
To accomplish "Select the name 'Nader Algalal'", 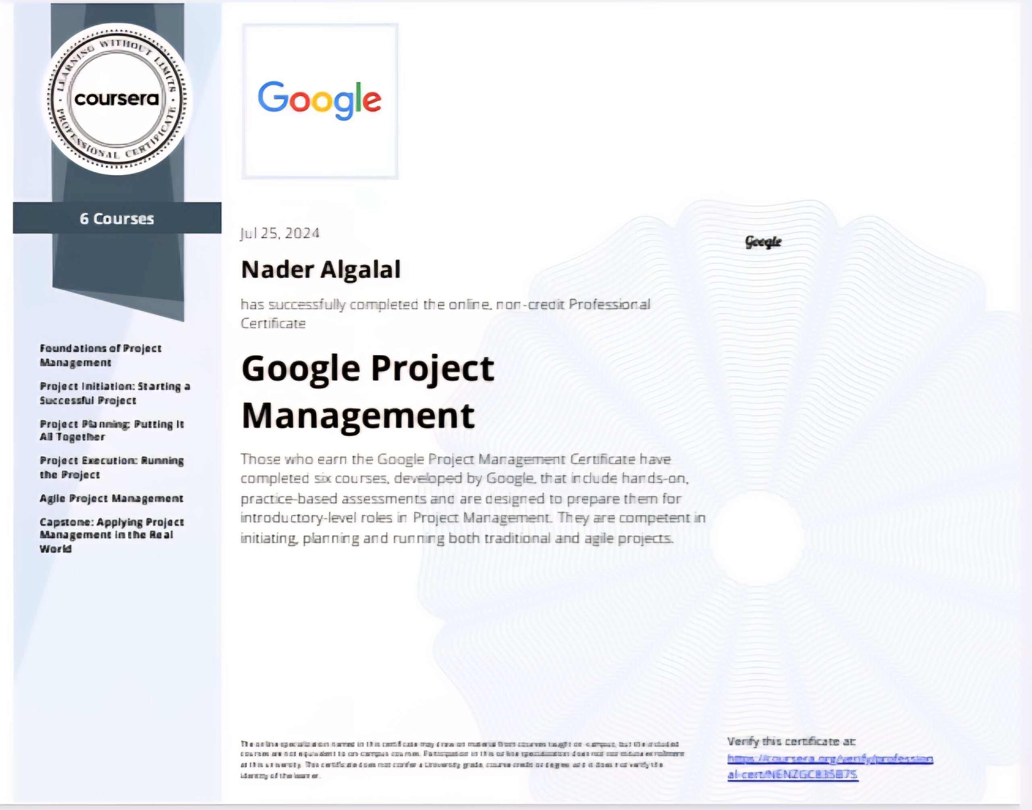I will 321,269.
